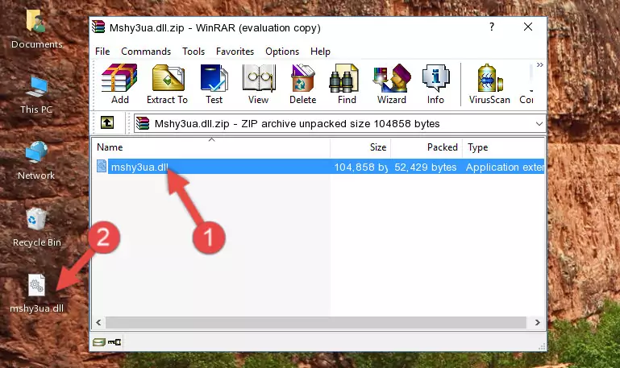The width and height of the screenshot is (620, 368).
Task: Sort by the Name column header
Action: click(211, 147)
